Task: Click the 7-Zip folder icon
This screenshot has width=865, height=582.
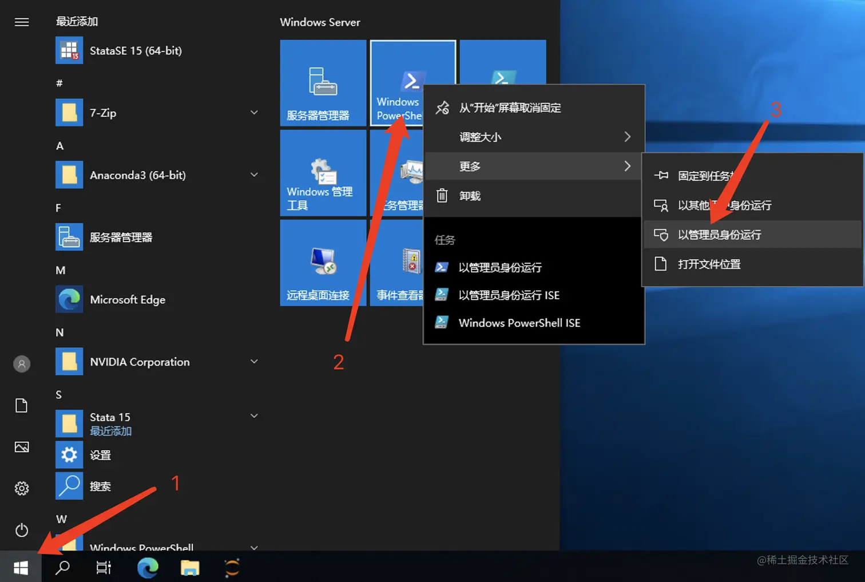Action: coord(69,113)
